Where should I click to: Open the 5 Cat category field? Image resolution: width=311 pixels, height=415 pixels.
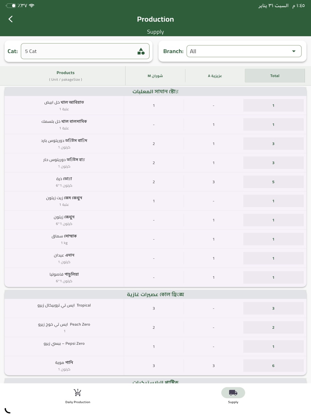tap(85, 51)
